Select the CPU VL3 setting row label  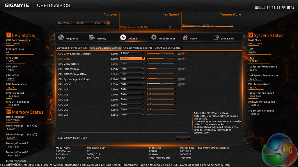63,99
